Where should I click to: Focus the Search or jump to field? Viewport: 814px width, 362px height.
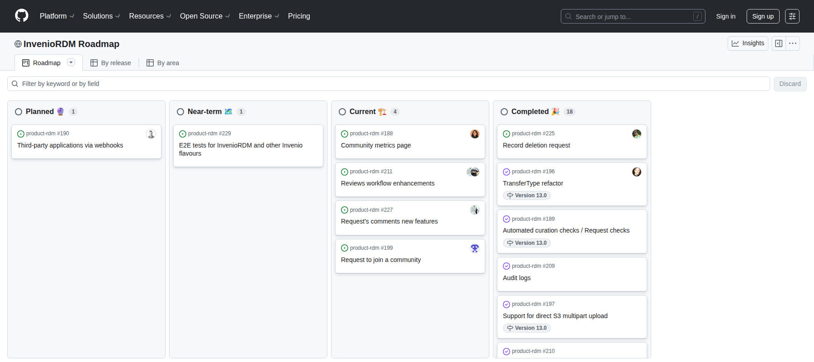click(633, 16)
